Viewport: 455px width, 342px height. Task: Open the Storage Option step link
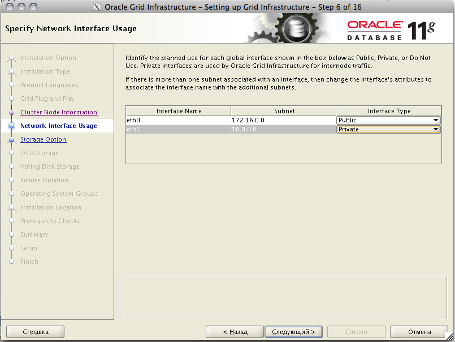(x=43, y=139)
